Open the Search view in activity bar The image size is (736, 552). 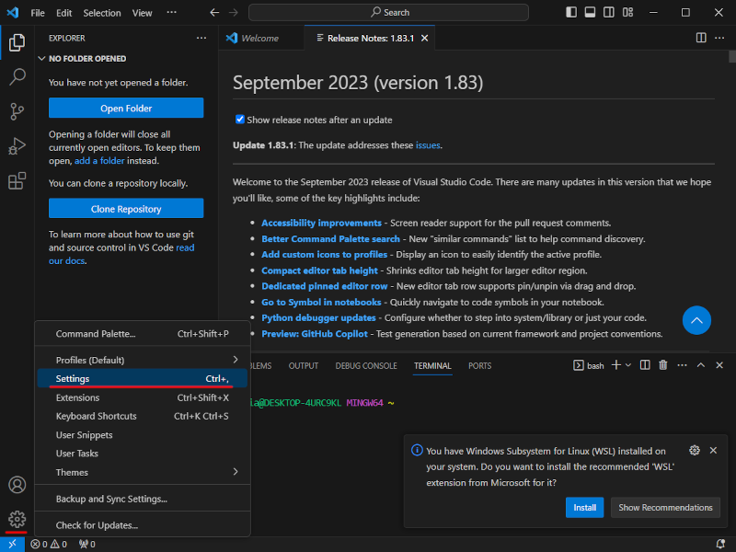(17, 77)
